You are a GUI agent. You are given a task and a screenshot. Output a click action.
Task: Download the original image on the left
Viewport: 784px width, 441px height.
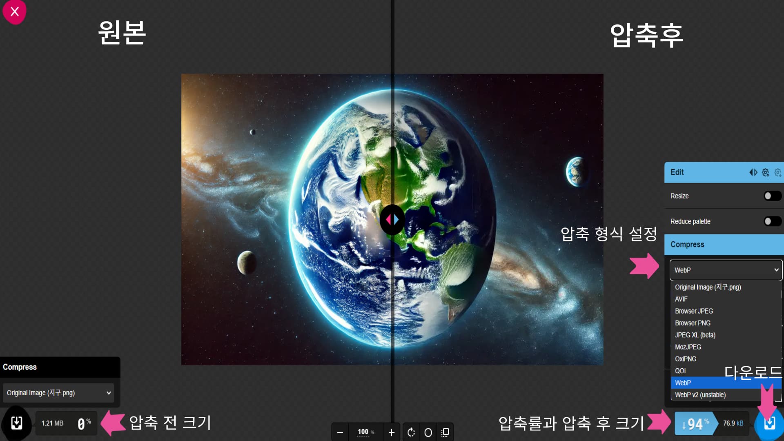[x=16, y=423]
